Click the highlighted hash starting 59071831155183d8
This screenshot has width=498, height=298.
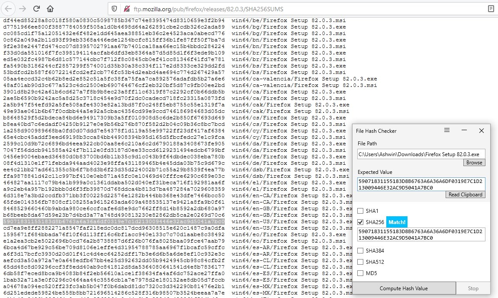tap(114, 221)
